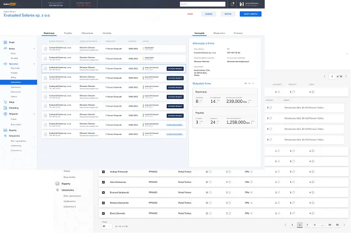Click document icon of first registration row
Image resolution: width=351 pixels, height=233 pixels.
coord(45,48)
